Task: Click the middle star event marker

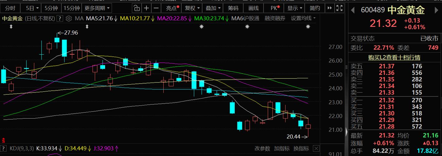Action: pyautogui.click(x=247, y=27)
